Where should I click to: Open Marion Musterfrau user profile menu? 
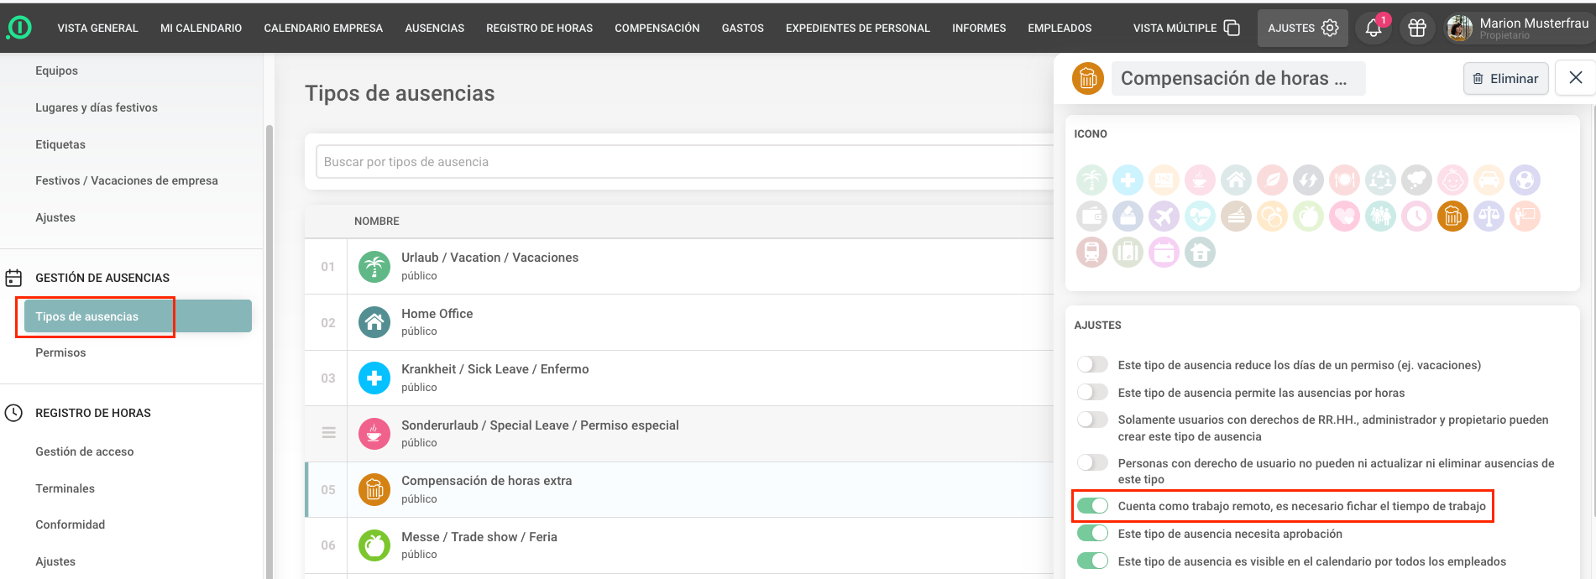coord(1518,29)
